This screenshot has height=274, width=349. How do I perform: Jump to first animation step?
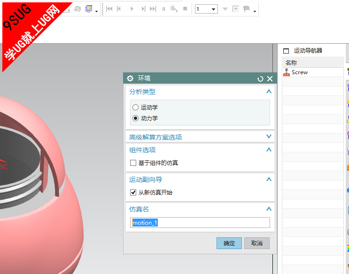pos(109,9)
